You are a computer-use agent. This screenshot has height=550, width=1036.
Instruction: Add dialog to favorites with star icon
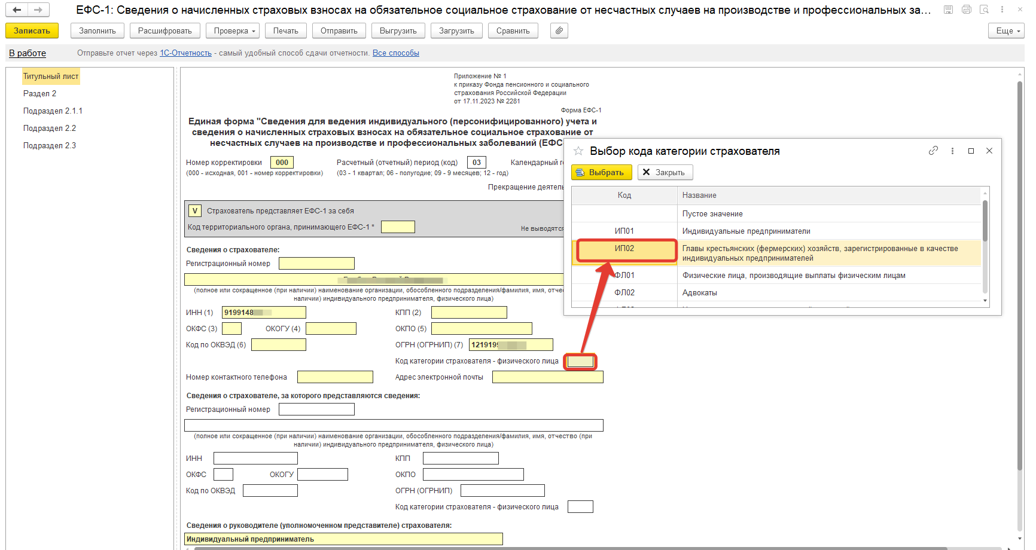pyautogui.click(x=578, y=151)
